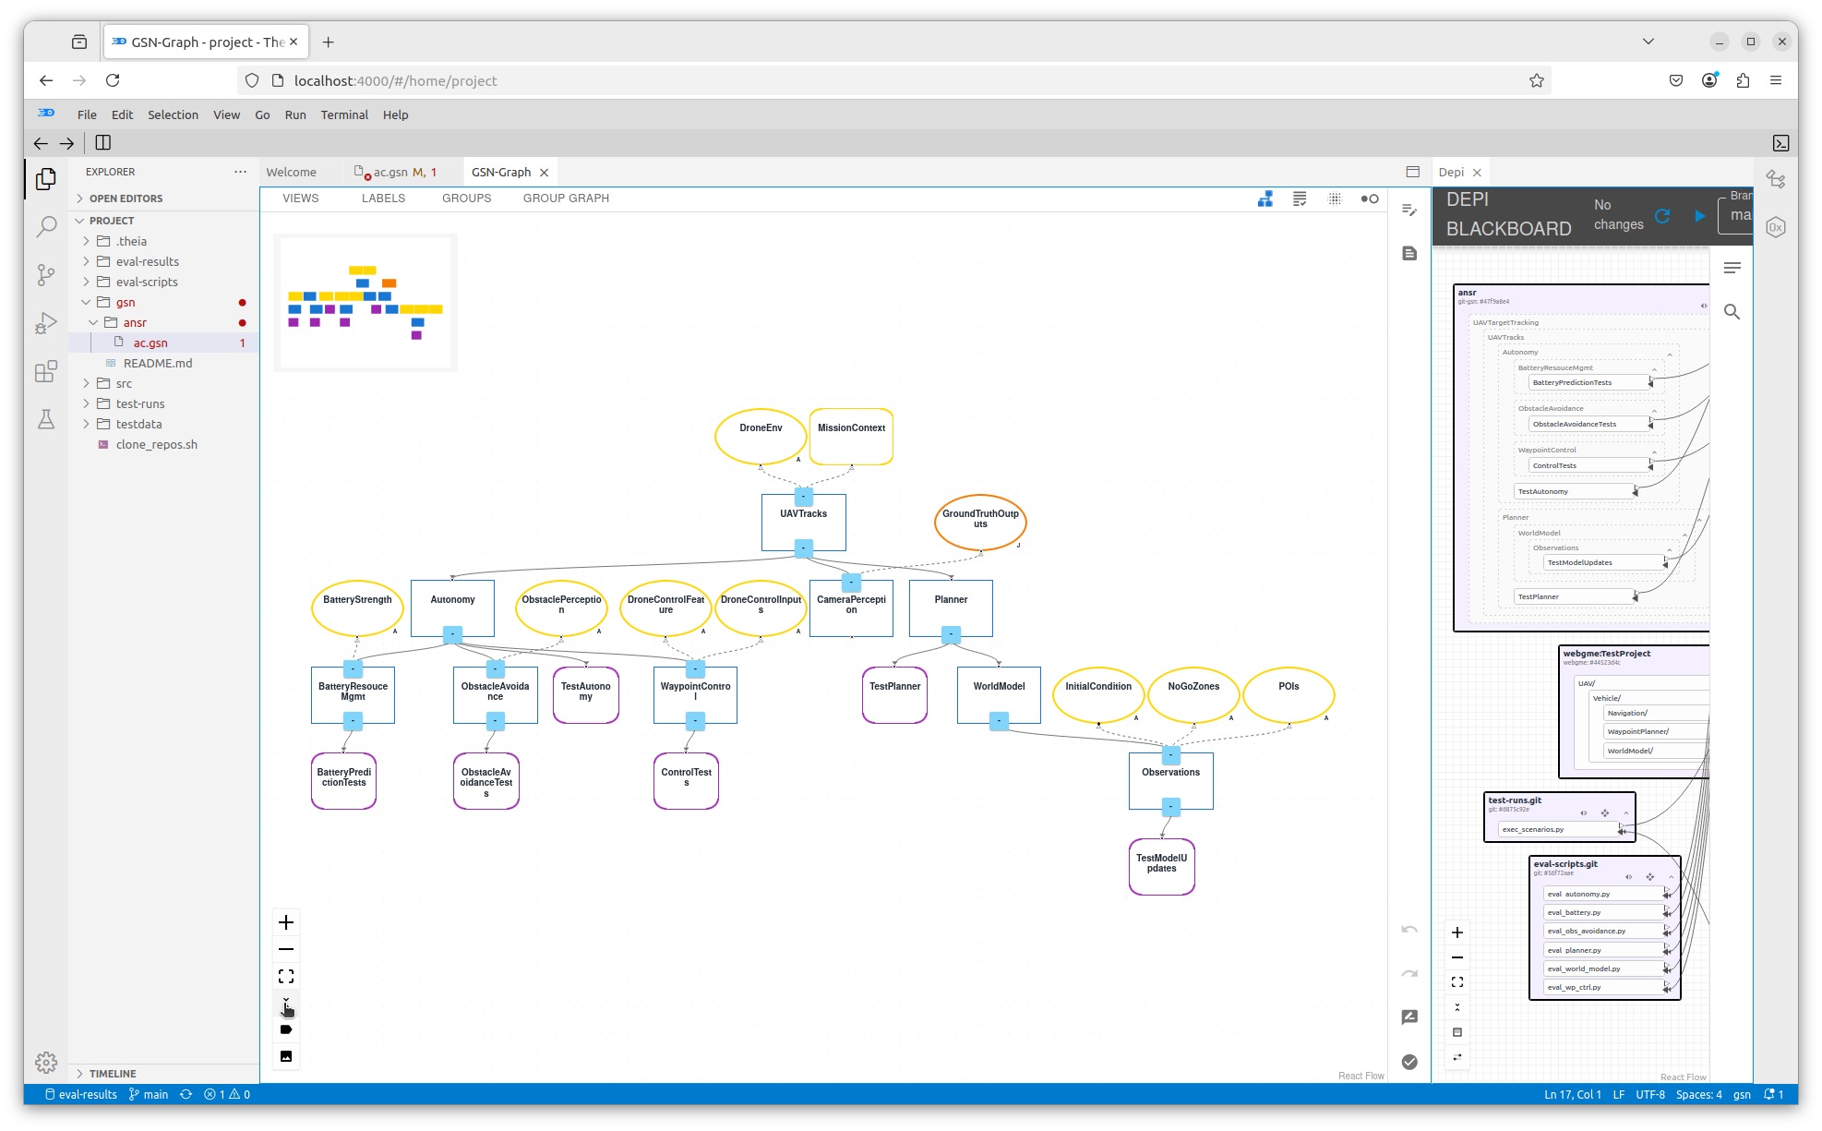Open the README.md file
This screenshot has width=1822, height=1131.
158,363
